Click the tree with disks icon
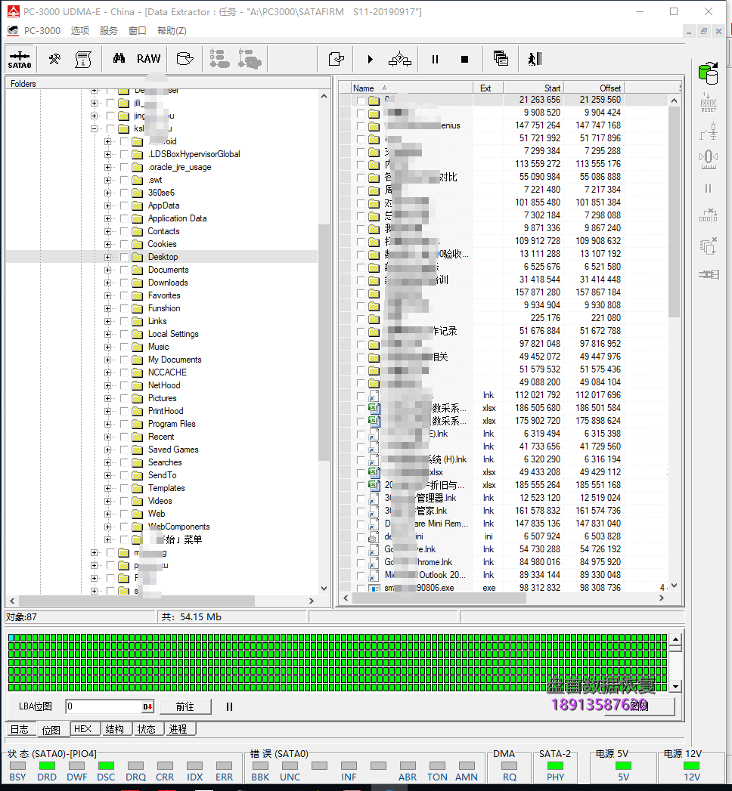Screen dimensions: 732x791 pyautogui.click(x=250, y=58)
